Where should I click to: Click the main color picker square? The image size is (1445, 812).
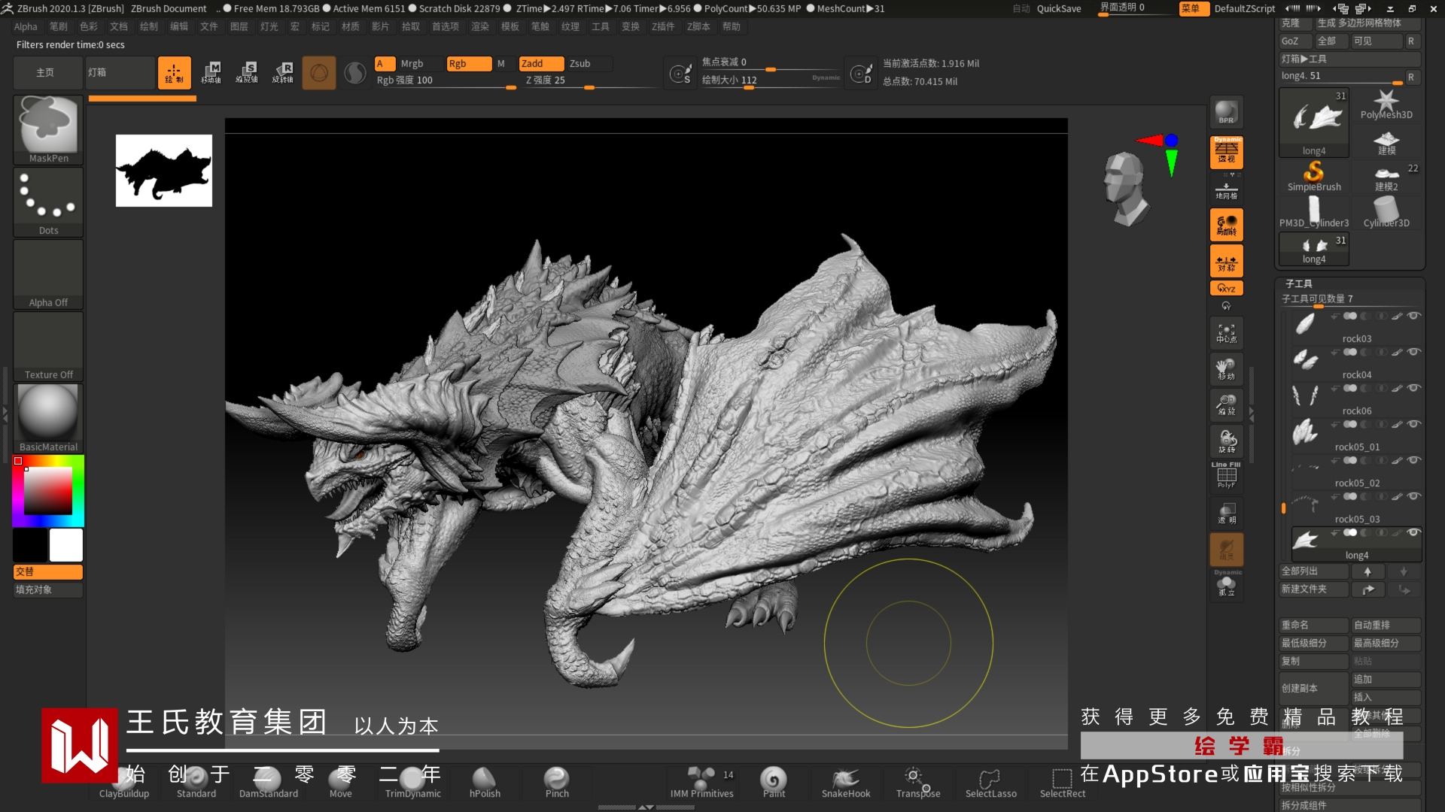click(x=47, y=490)
